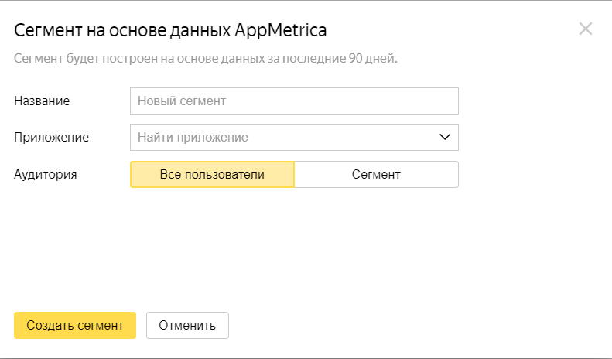Open the Найти приложение combo box
612x359 pixels.
(294, 138)
